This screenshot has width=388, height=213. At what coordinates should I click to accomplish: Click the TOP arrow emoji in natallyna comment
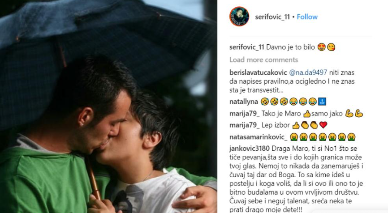tap(322, 102)
